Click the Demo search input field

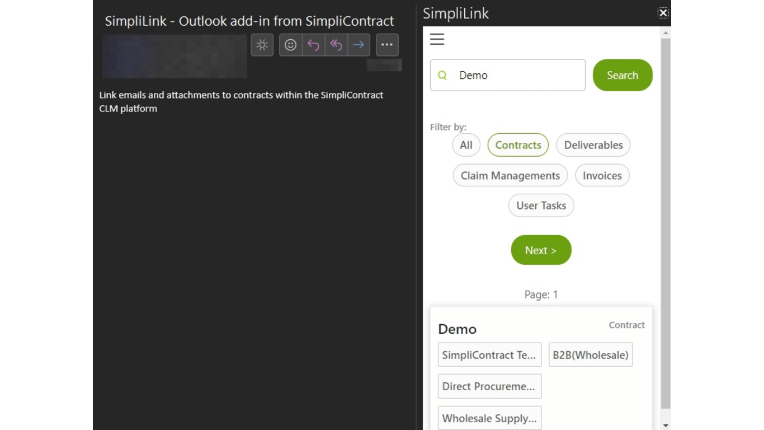[x=517, y=76]
